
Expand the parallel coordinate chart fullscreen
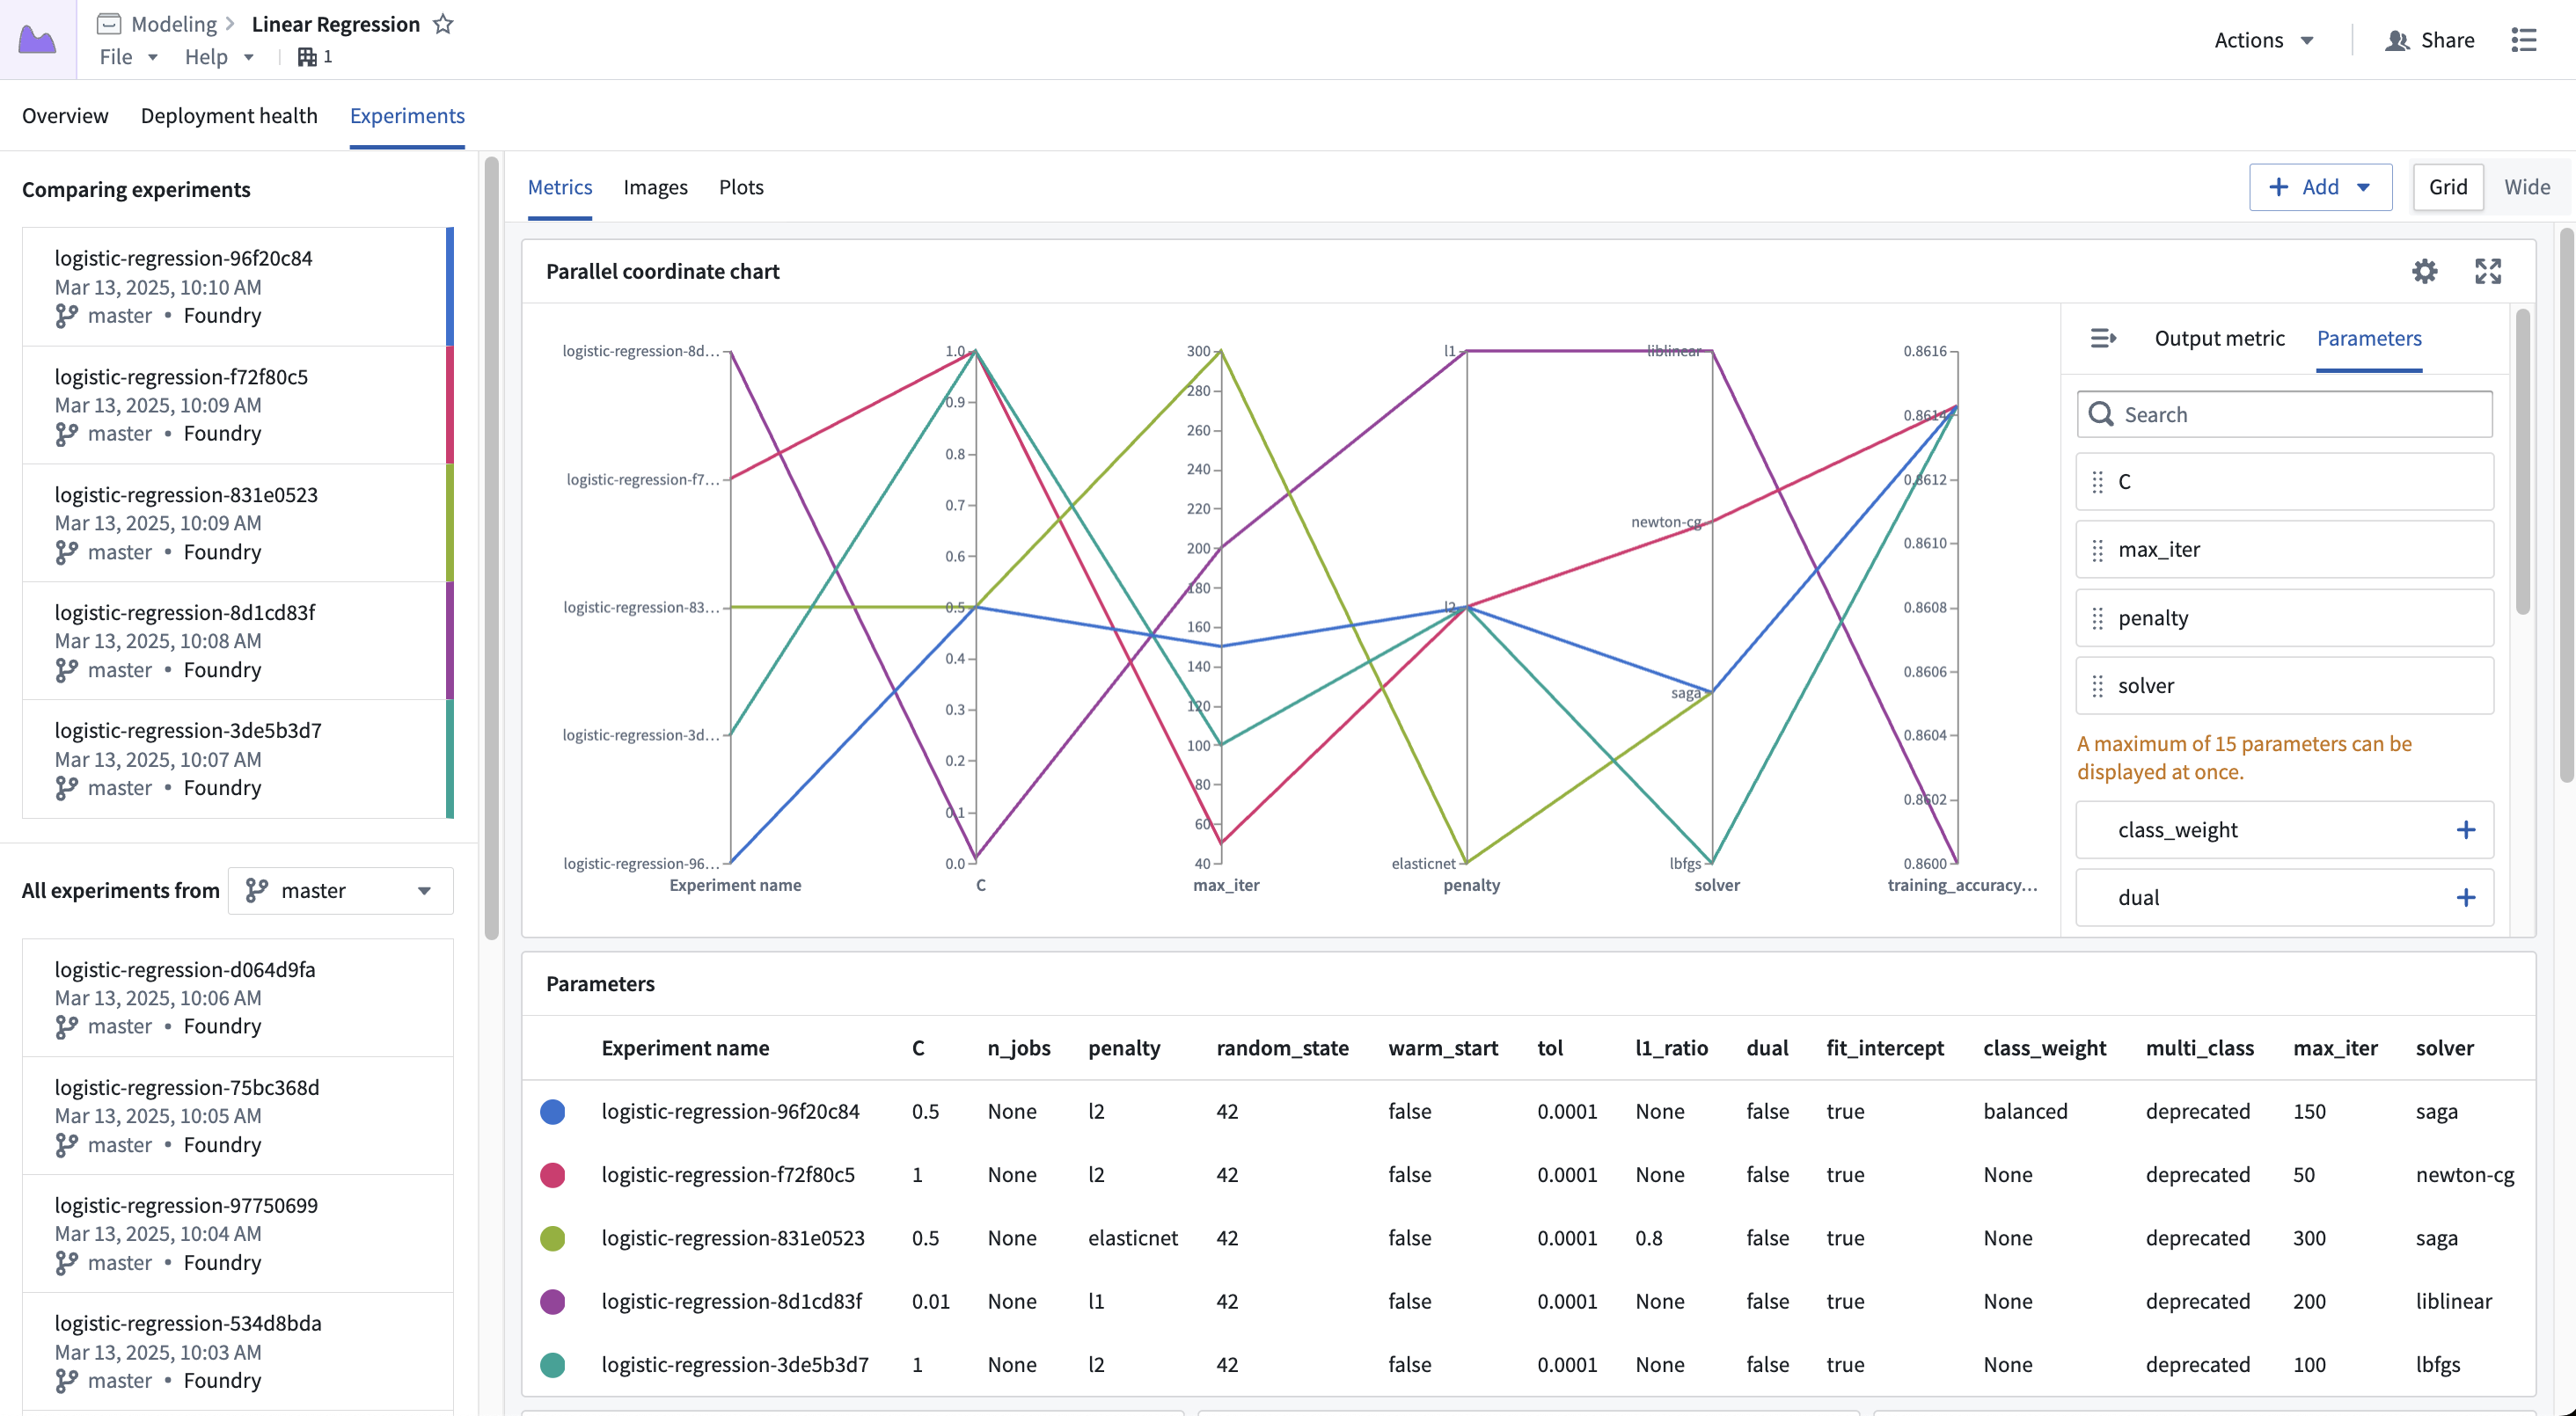(x=2488, y=271)
